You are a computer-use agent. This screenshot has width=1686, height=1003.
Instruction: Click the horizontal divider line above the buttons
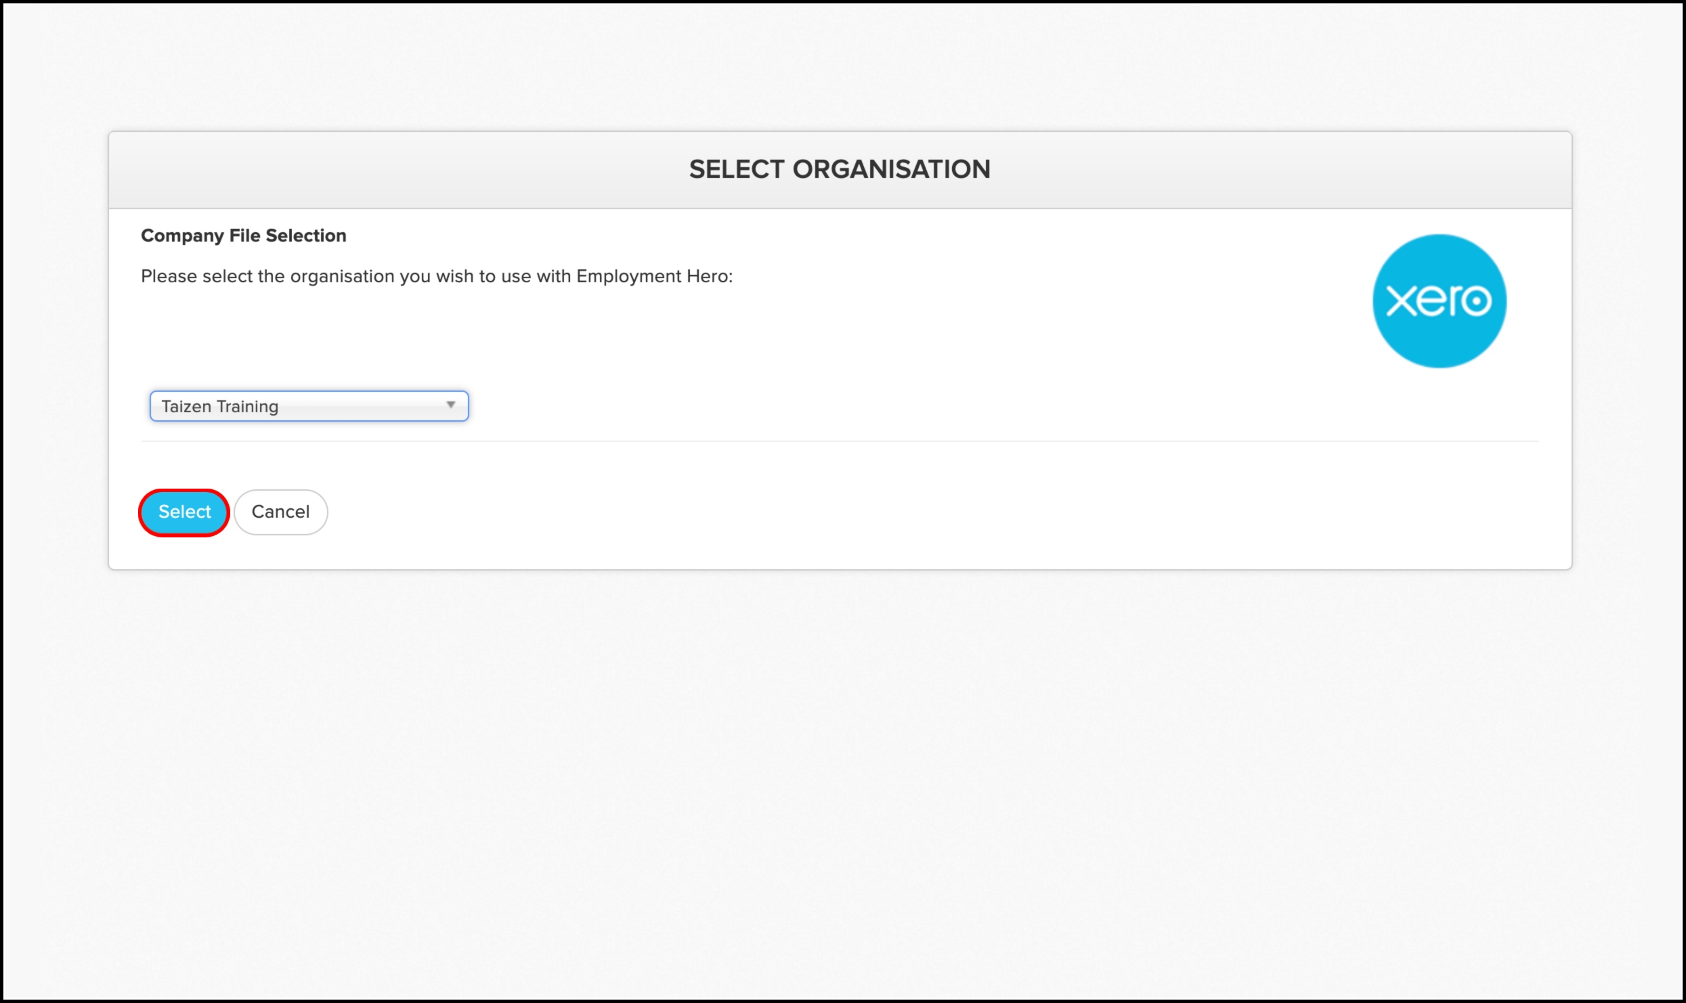click(x=840, y=441)
